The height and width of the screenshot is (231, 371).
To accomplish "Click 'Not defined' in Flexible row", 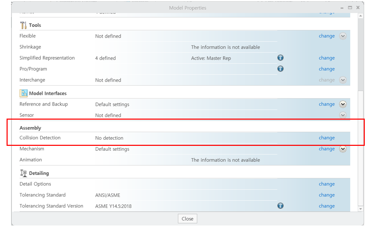I will [x=108, y=36].
